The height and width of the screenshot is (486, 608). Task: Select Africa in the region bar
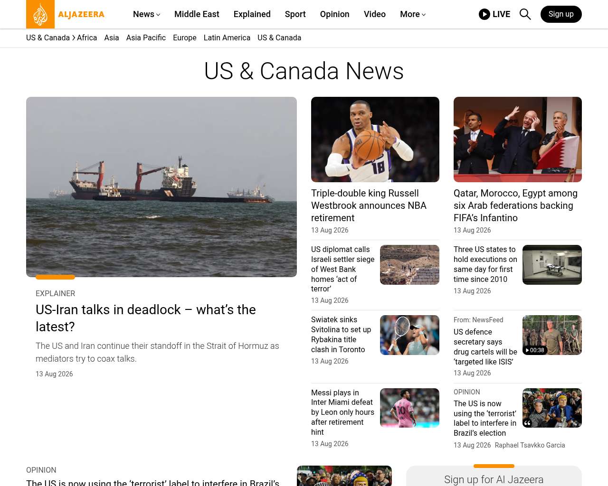pyautogui.click(x=87, y=38)
